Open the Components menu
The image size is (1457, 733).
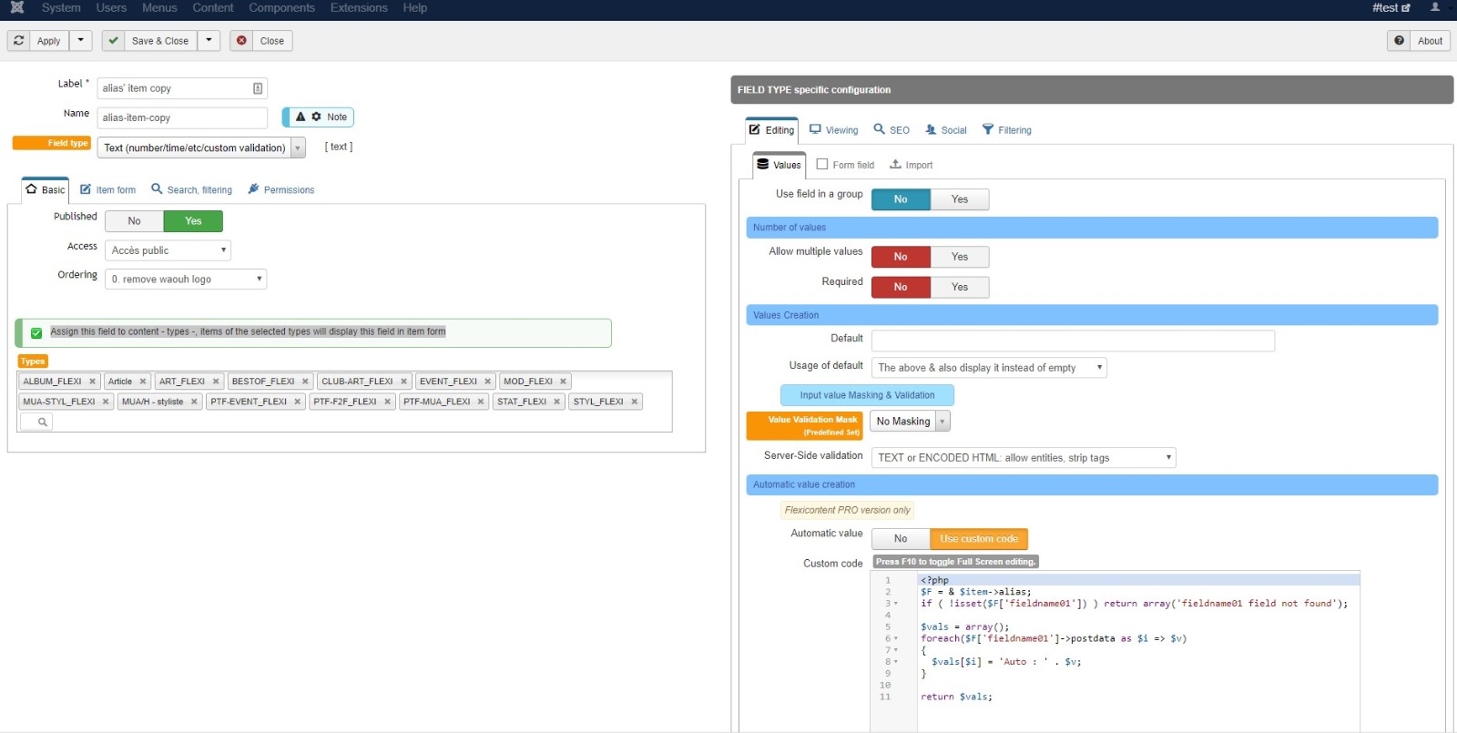282,7
